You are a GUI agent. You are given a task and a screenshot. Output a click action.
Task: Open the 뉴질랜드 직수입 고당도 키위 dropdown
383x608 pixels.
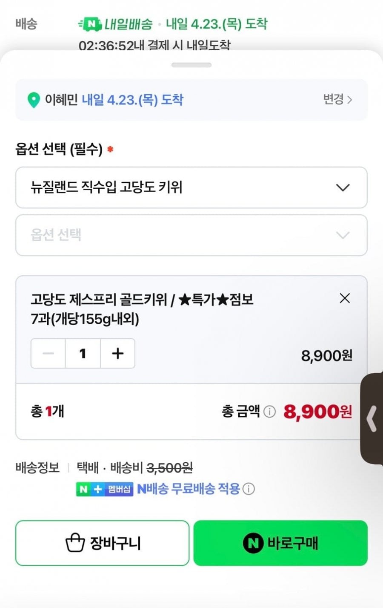(x=191, y=187)
